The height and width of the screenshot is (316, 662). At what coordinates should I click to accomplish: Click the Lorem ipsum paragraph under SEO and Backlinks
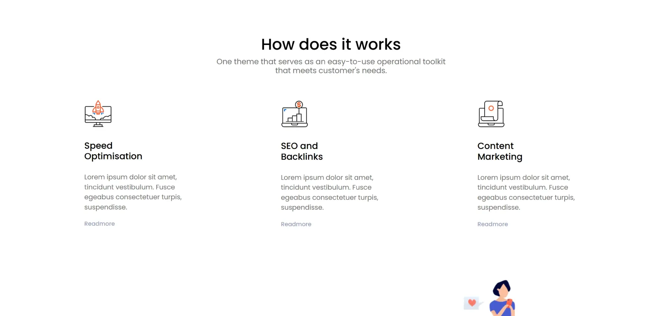pyautogui.click(x=330, y=192)
